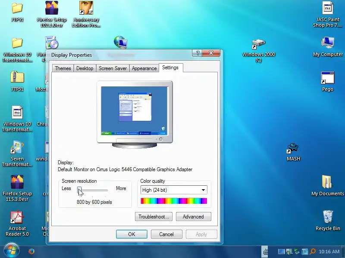
Task: Open Seven Transformation shortcut icon
Action: (17, 147)
